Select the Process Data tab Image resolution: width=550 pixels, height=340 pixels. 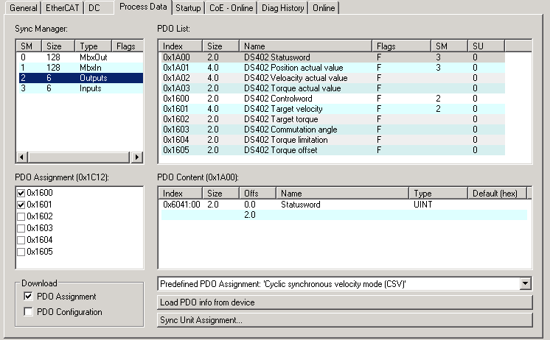143,7
